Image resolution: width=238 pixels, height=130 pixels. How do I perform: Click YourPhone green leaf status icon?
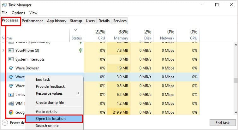(x=80, y=50)
